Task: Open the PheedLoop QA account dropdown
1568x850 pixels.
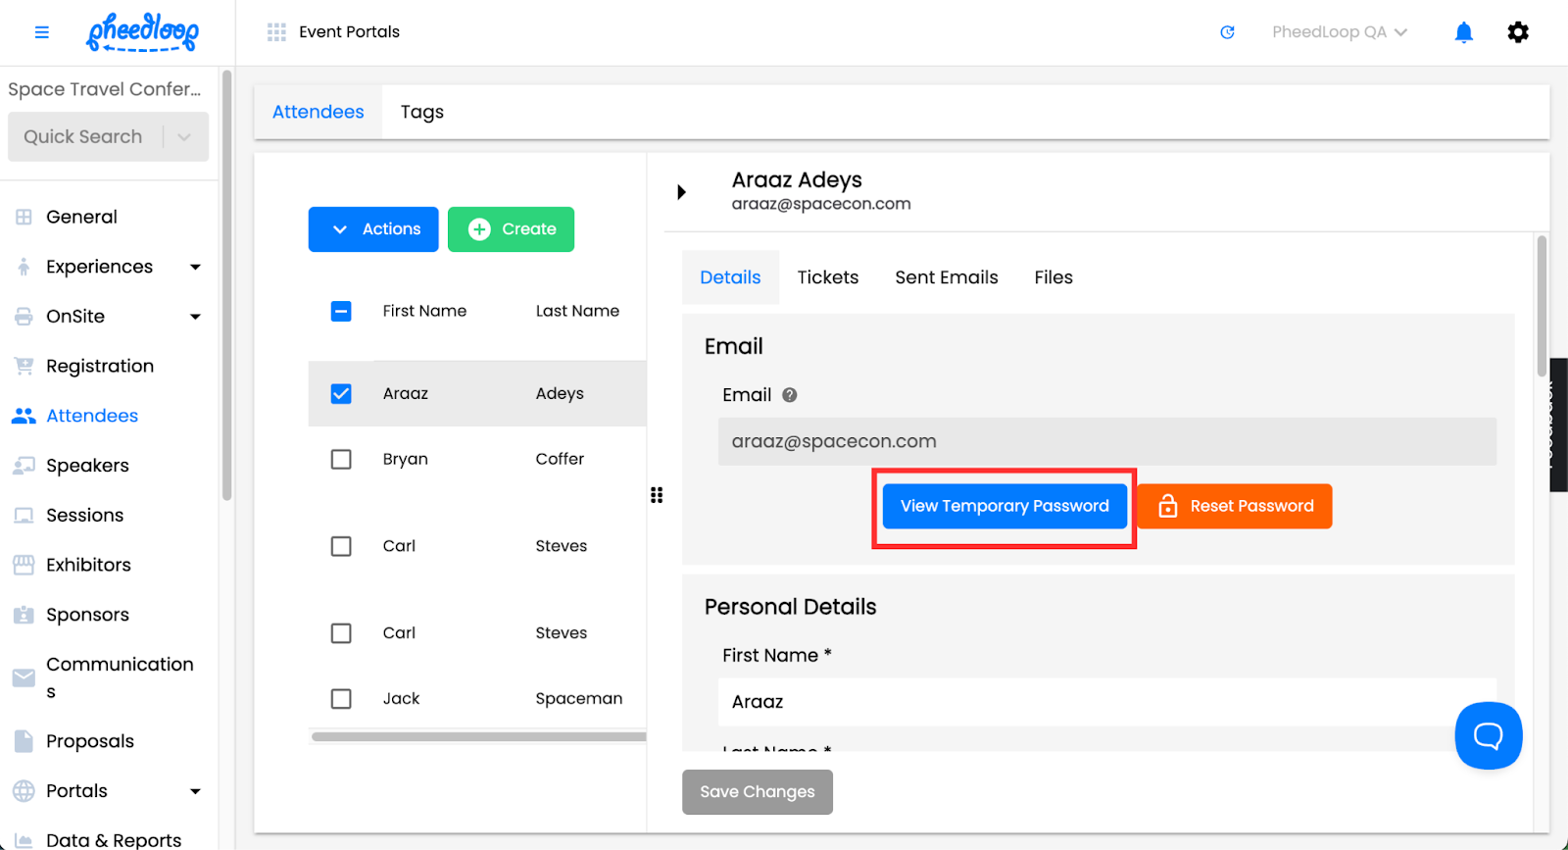Action: pyautogui.click(x=1340, y=32)
